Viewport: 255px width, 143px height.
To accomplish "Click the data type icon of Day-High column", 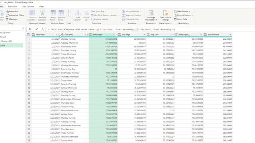I will [x=120, y=35].
